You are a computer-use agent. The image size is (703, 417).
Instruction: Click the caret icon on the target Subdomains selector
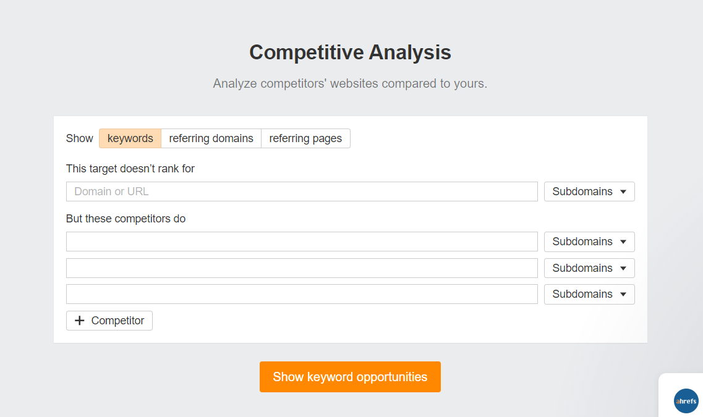(x=624, y=192)
